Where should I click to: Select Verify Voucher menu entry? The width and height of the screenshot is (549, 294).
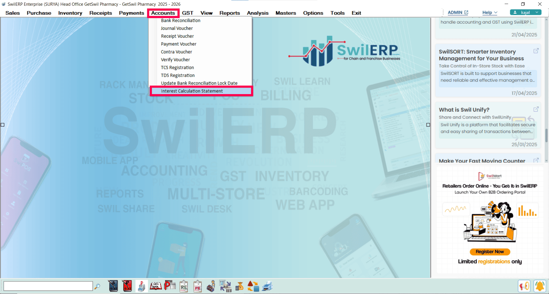coord(200,60)
